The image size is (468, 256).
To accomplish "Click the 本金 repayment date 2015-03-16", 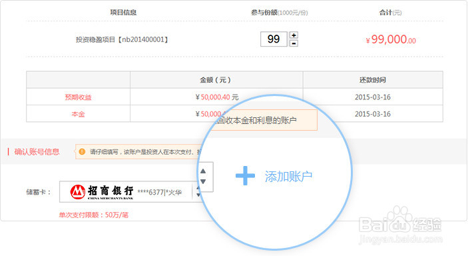I will [373, 114].
